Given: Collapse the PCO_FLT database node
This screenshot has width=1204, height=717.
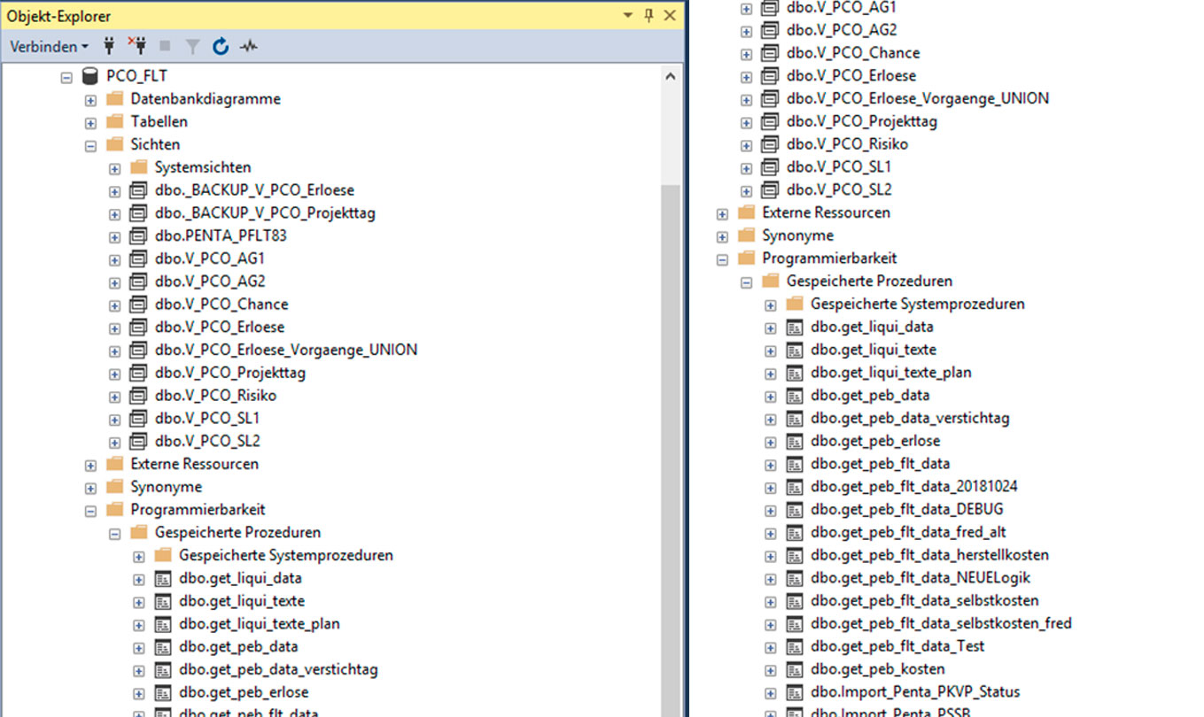Looking at the screenshot, I should (66, 77).
